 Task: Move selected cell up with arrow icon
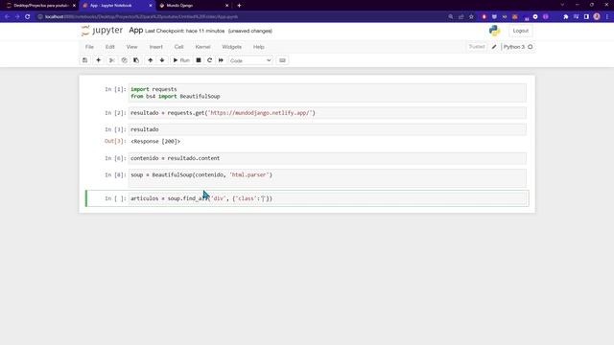click(x=151, y=60)
